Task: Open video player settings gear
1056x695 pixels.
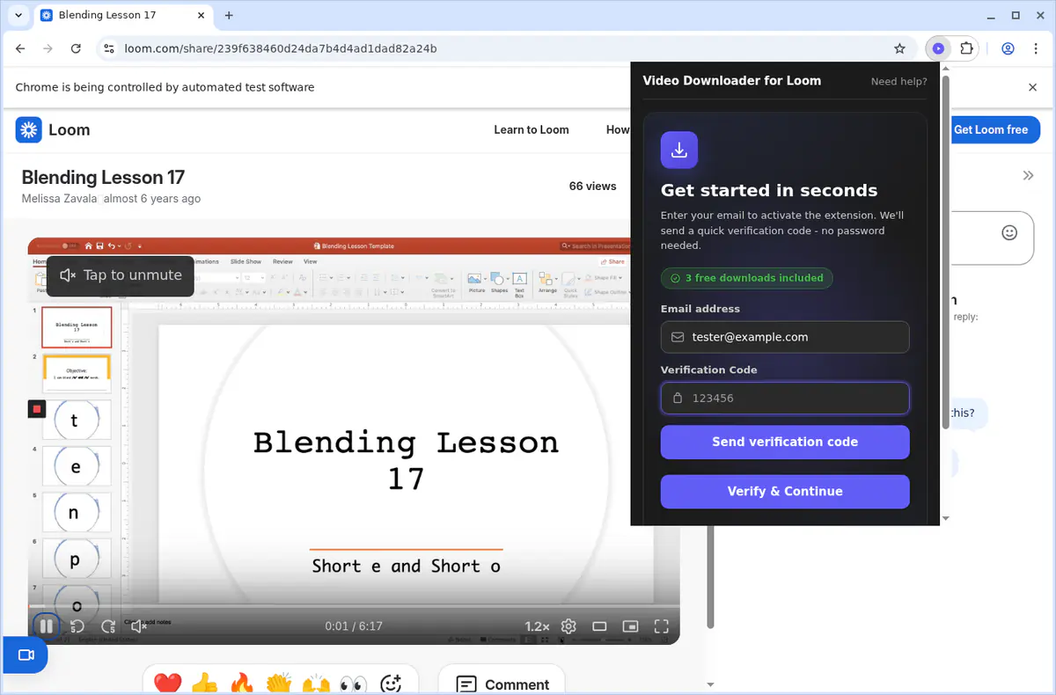Action: tap(568, 626)
